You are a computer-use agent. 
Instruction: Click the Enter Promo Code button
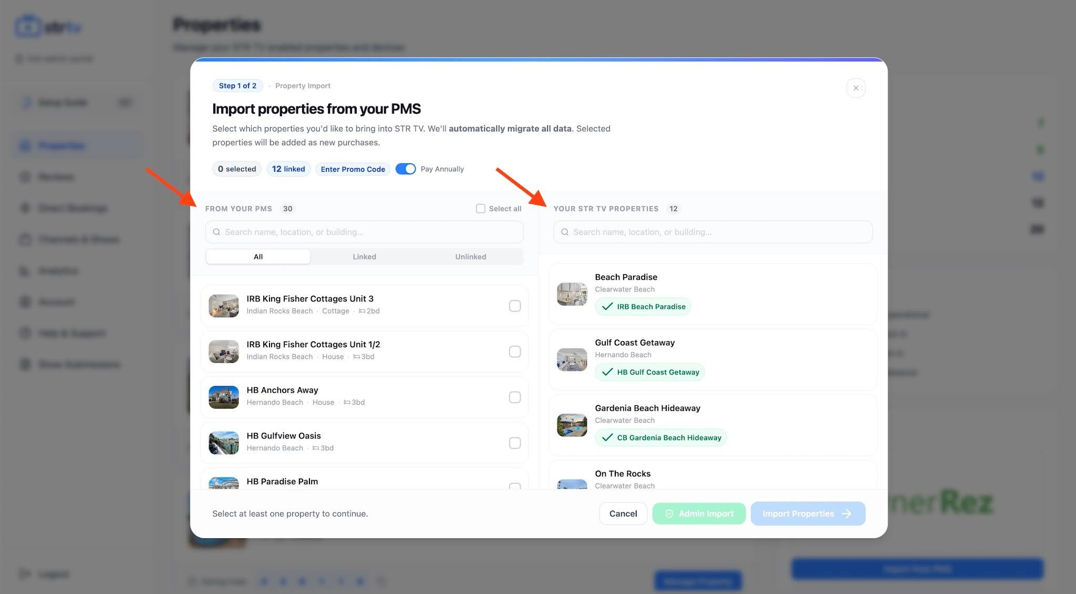point(353,169)
